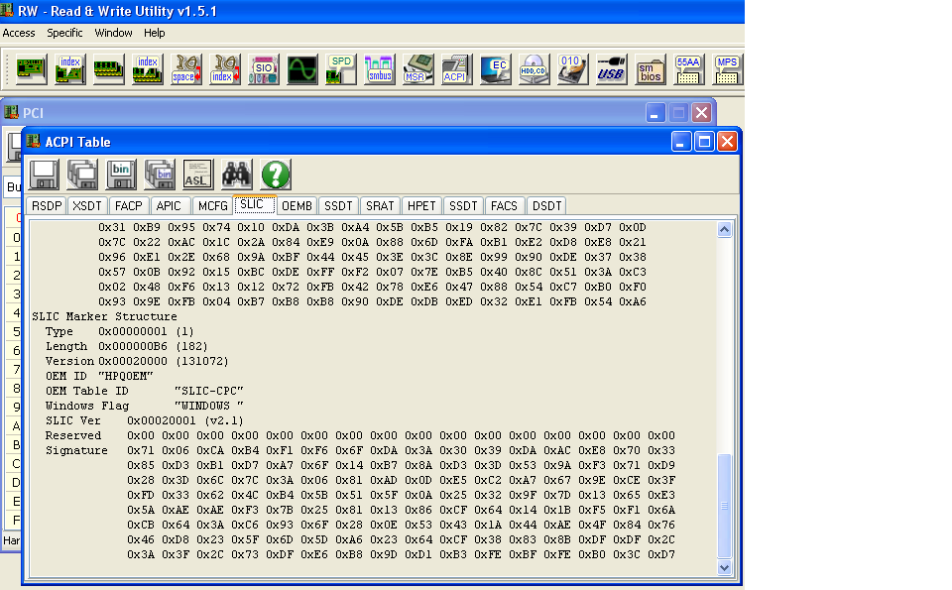Open the SMBIOS toolbar icon
Viewport: 952px width, 590px height.
coord(651,68)
